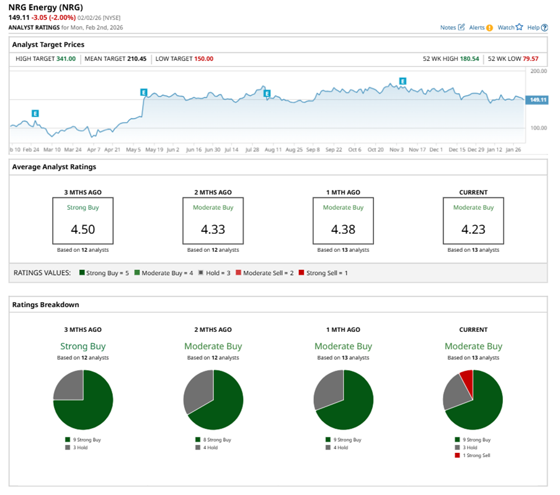Click the earnings marker near Feb 24
Viewport: 560px width, 495px height.
35,114
